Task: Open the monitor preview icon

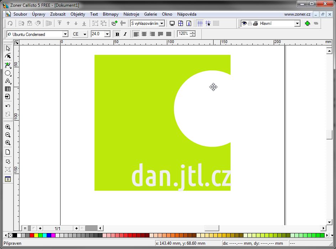Action: pos(172,23)
